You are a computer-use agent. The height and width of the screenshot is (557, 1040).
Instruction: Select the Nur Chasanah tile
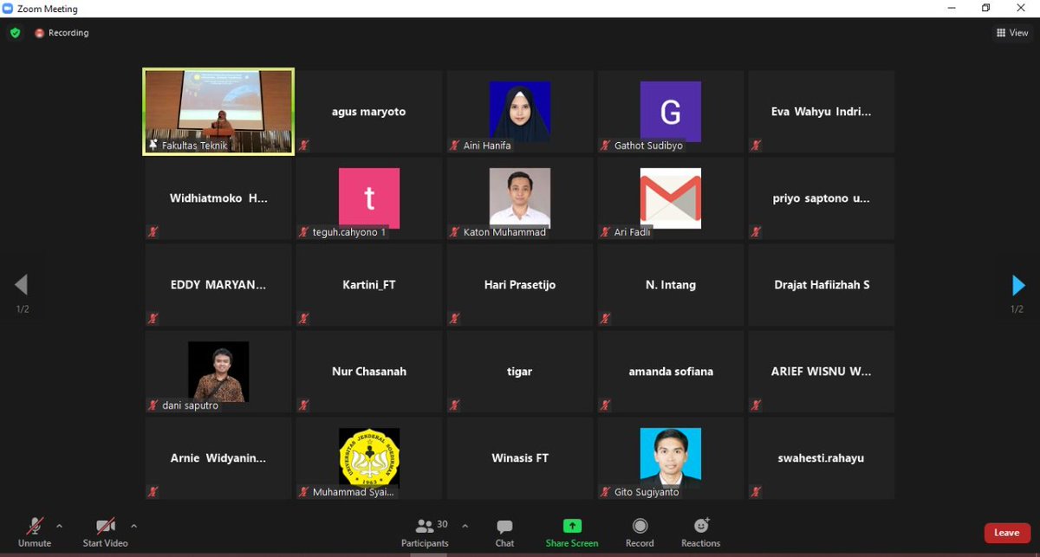369,372
